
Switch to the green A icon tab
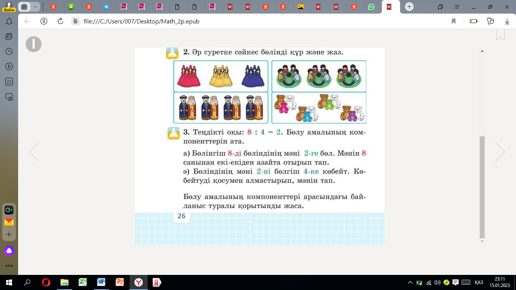pos(71,7)
